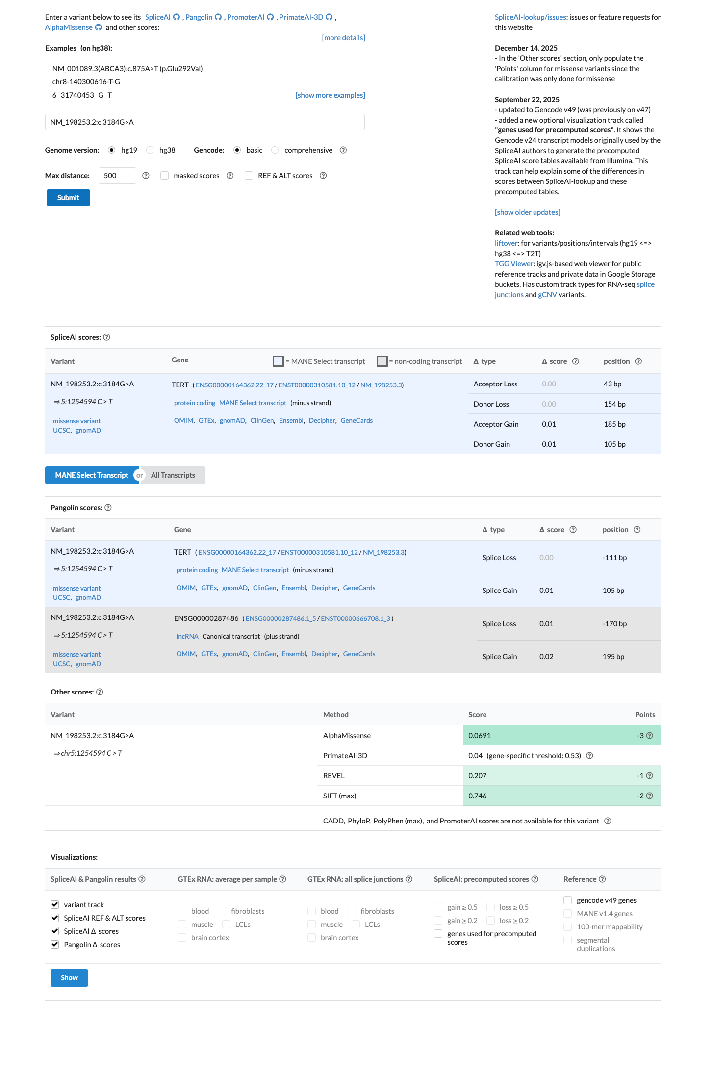Click help icon by GTEx RNA all splice junctions
Image resolution: width=713 pixels, height=1079 pixels.
point(409,879)
